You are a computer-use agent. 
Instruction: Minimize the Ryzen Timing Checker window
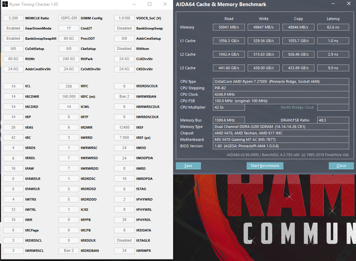(134, 4)
